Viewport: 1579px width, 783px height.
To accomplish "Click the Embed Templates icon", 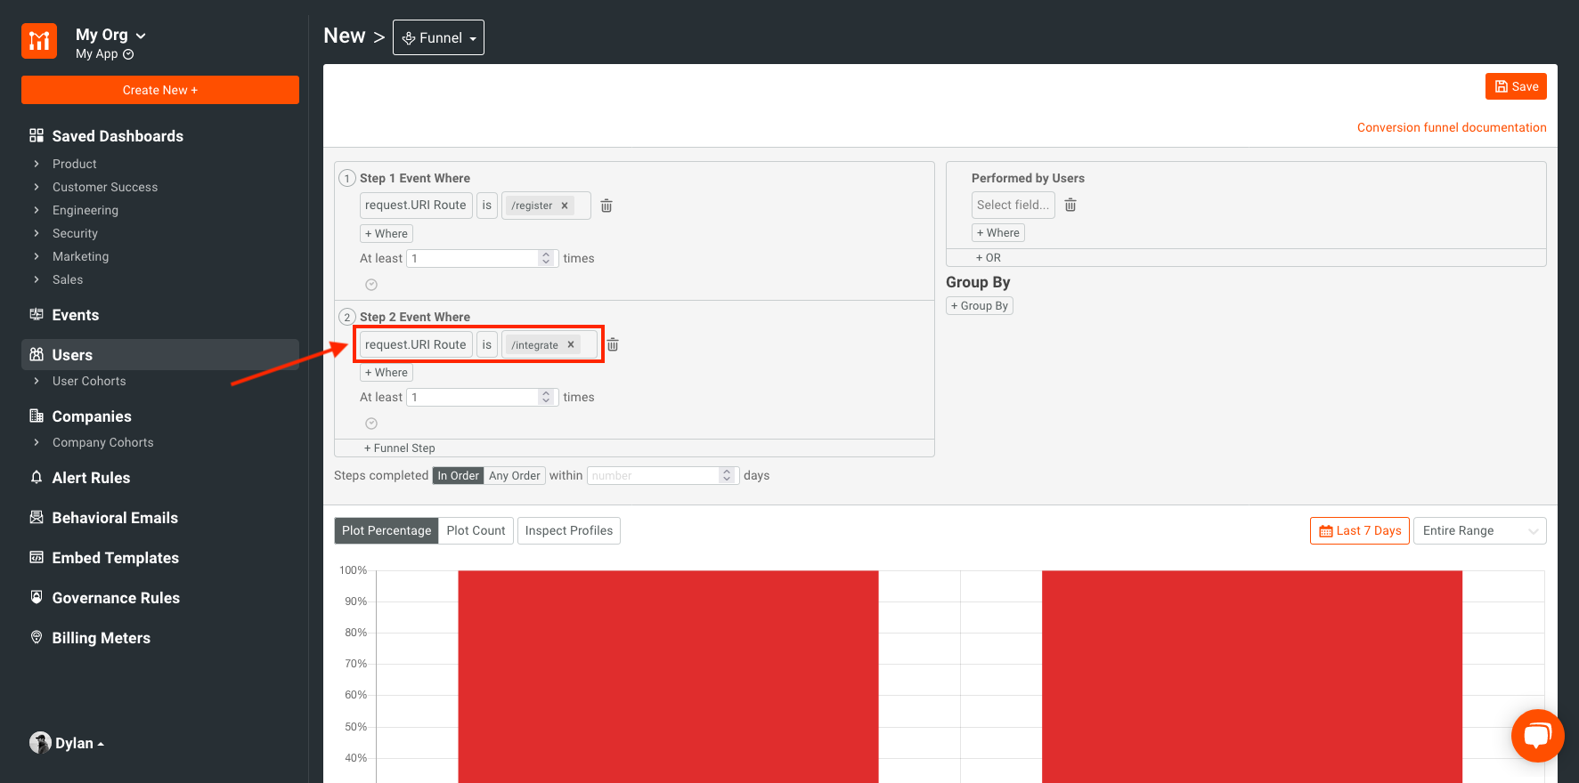I will point(37,557).
